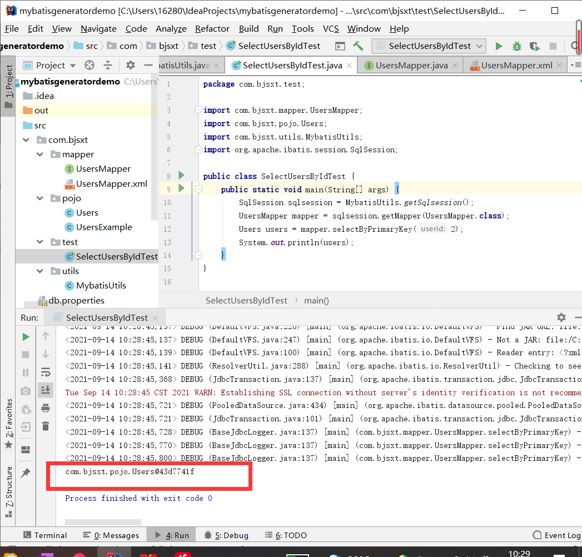Click the Project tree vertical scrollbar
Viewport: 582px width, 557px height.
[x=155, y=148]
